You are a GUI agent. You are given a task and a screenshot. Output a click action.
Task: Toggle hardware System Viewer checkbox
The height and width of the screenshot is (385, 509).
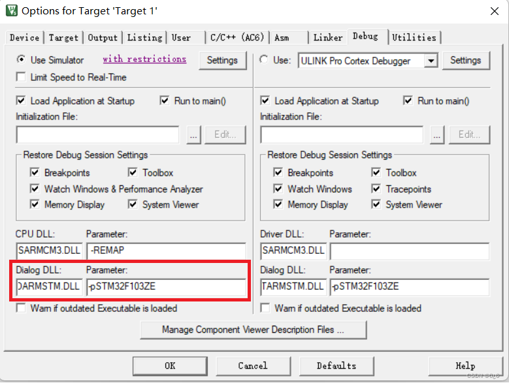click(x=376, y=204)
